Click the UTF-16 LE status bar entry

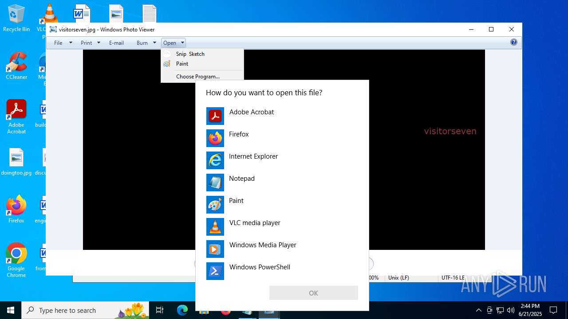453,278
